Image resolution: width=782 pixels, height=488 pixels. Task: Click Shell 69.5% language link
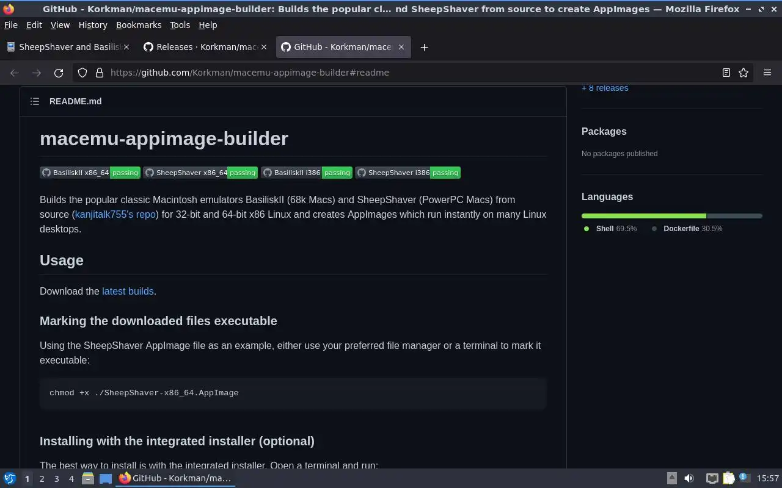pos(610,229)
